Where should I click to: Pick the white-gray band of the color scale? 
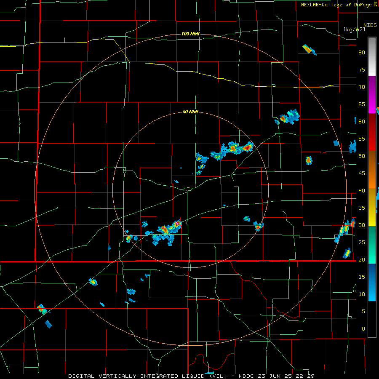point(372,56)
